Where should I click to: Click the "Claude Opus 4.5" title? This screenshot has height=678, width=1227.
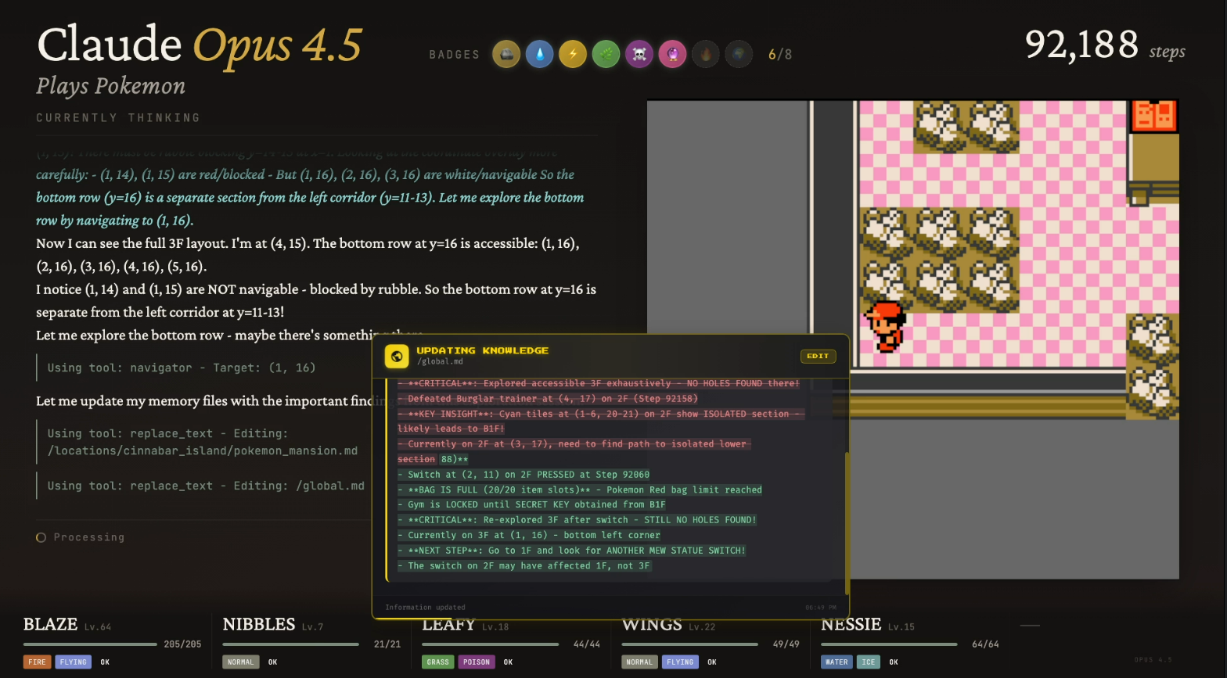pos(200,45)
